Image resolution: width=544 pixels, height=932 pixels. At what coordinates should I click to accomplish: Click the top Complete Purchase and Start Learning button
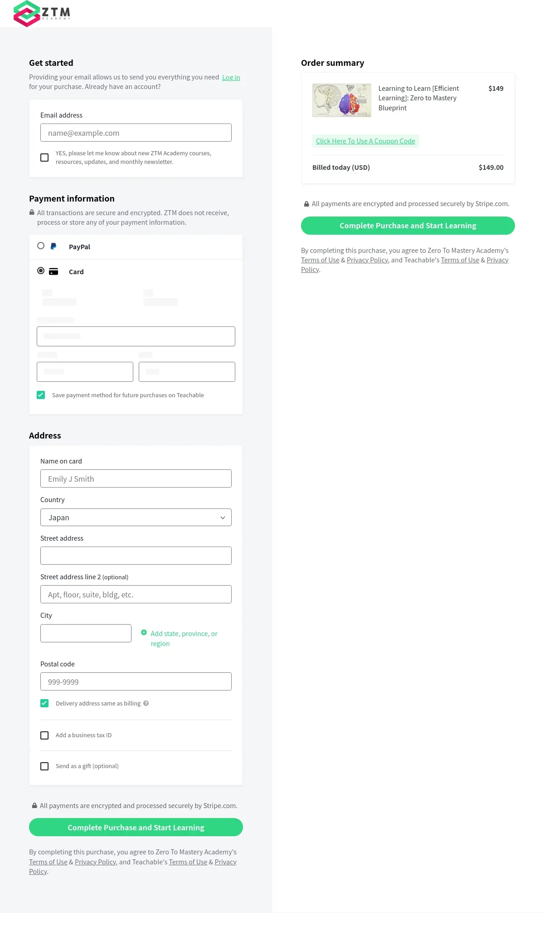[408, 226]
